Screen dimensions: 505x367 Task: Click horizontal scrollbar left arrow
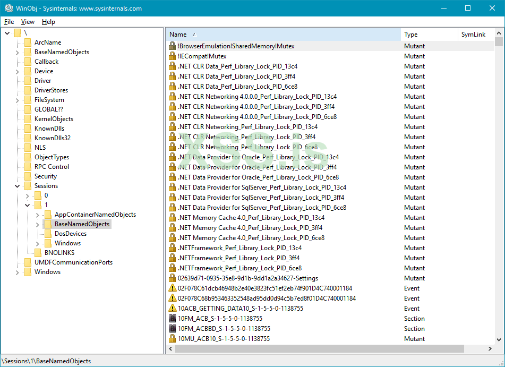click(170, 348)
